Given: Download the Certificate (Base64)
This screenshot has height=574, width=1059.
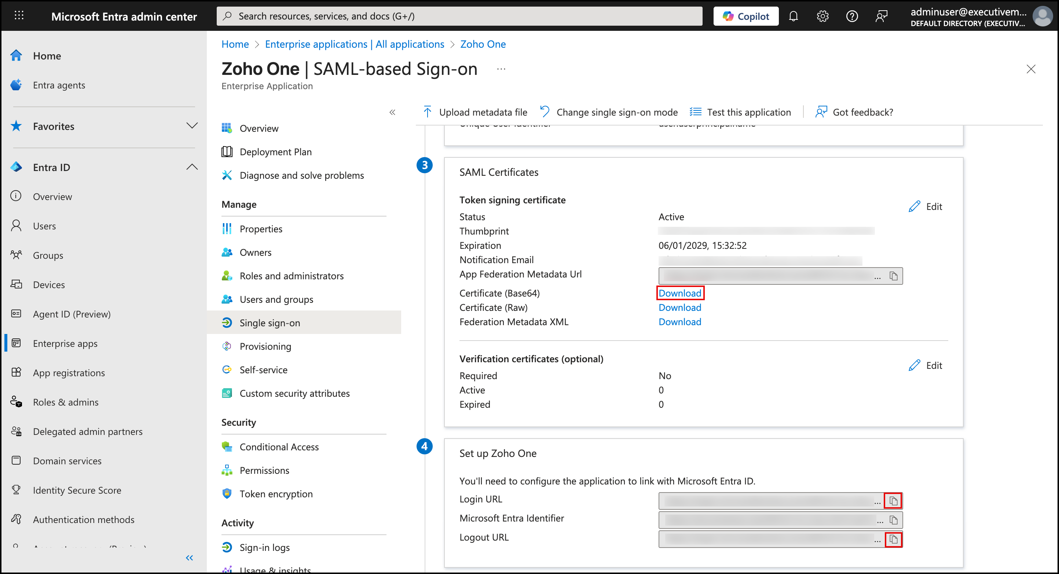Looking at the screenshot, I should click(679, 293).
